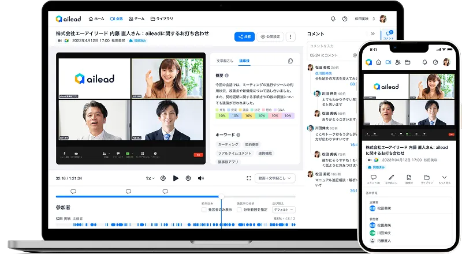Switch to the 議事録 tab
This screenshot has height=254, width=462.
244,61
